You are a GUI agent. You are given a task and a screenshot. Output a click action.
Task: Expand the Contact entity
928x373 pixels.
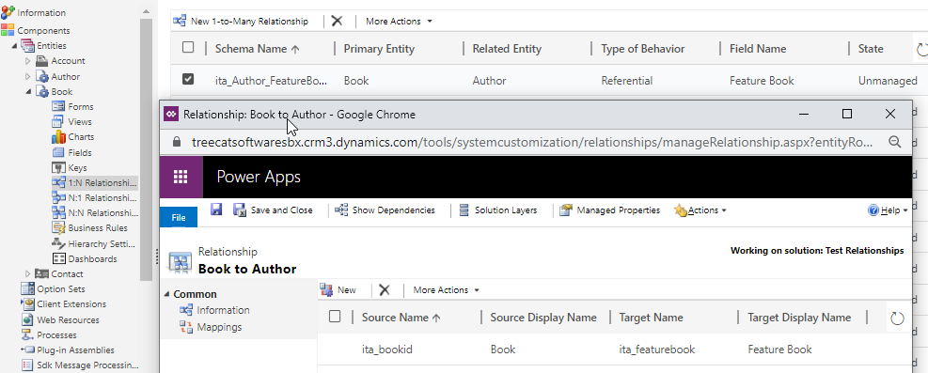[27, 273]
